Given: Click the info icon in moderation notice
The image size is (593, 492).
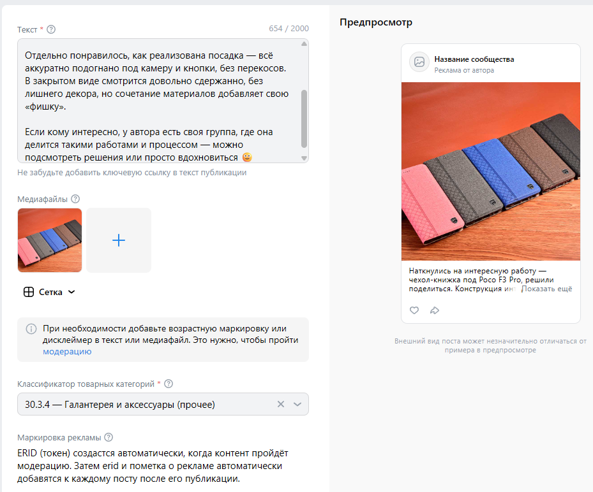Looking at the screenshot, I should pos(31,329).
